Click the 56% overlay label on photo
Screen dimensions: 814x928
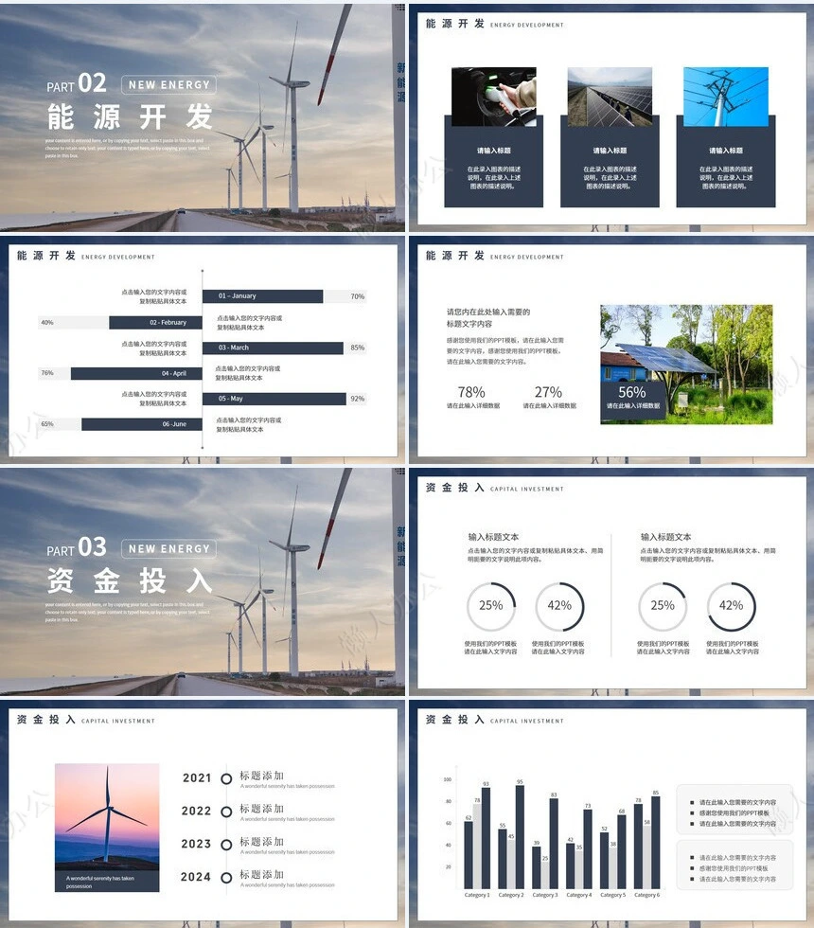(631, 393)
